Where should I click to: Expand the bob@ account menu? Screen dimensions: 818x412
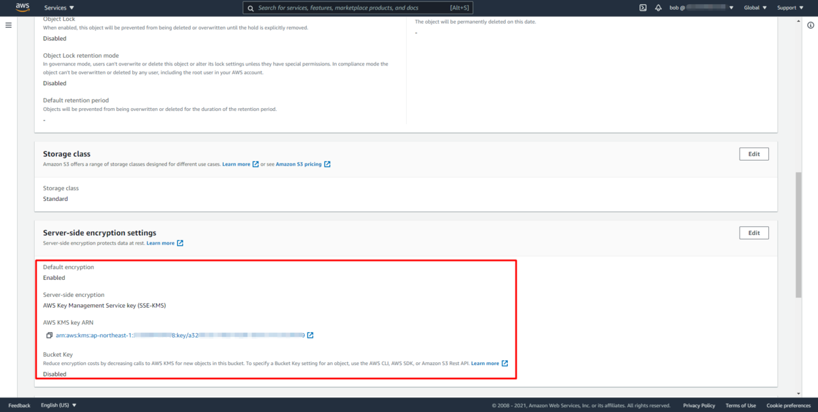(x=702, y=7)
